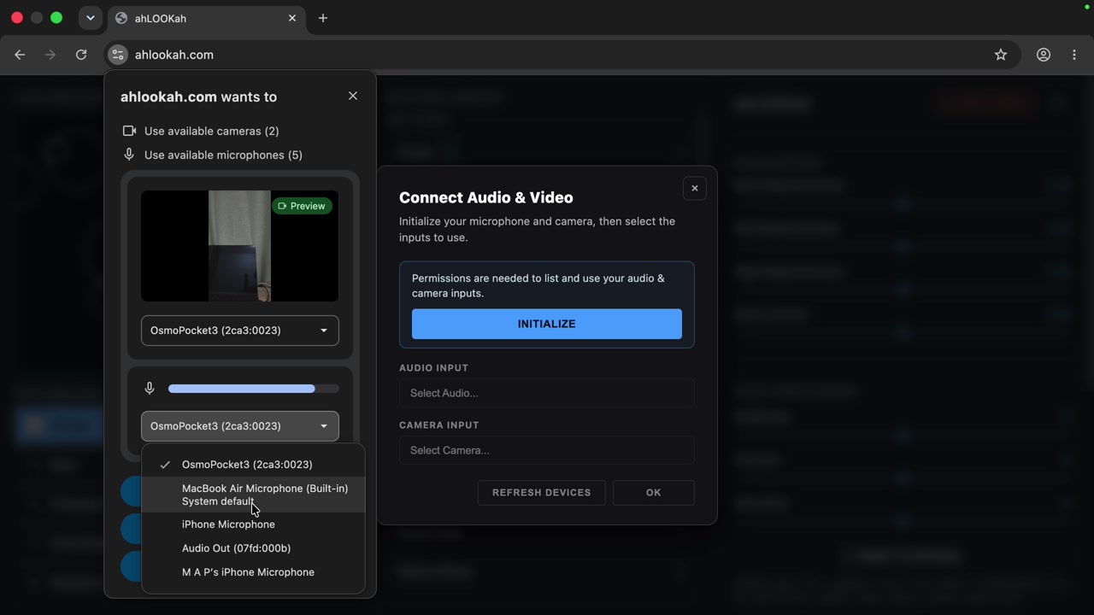The width and height of the screenshot is (1094, 615).
Task: Select checked OsmoPocket3 (2ca3:0023) menu entry
Action: [x=253, y=465]
